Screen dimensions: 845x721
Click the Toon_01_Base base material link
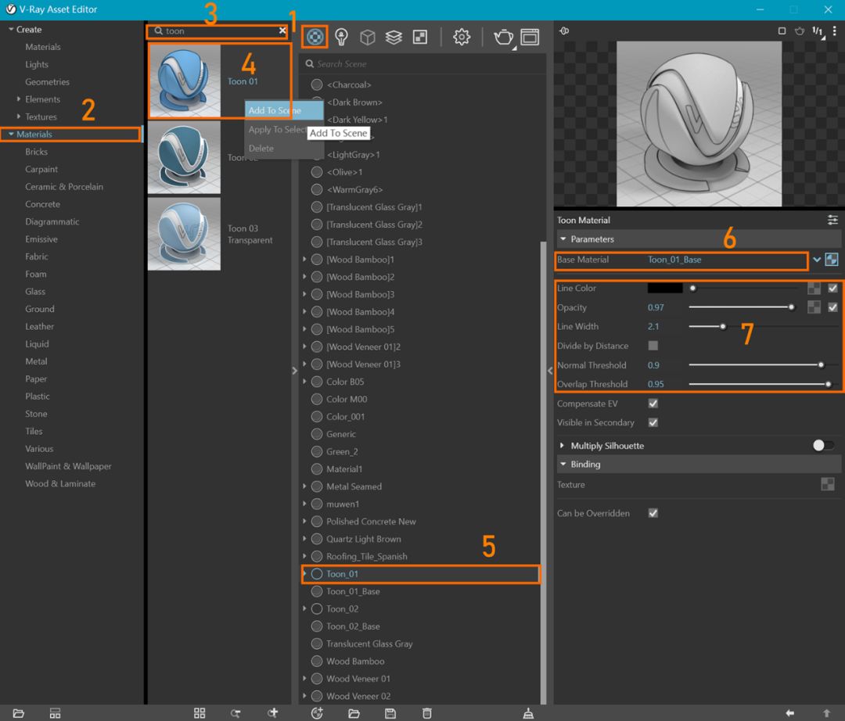[674, 260]
